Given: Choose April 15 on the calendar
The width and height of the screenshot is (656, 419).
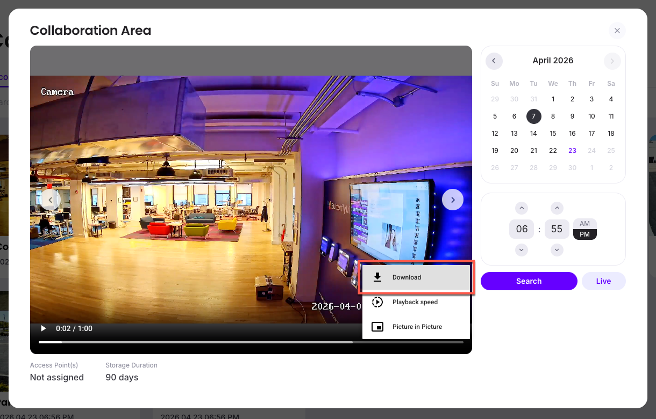Looking at the screenshot, I should (x=553, y=134).
